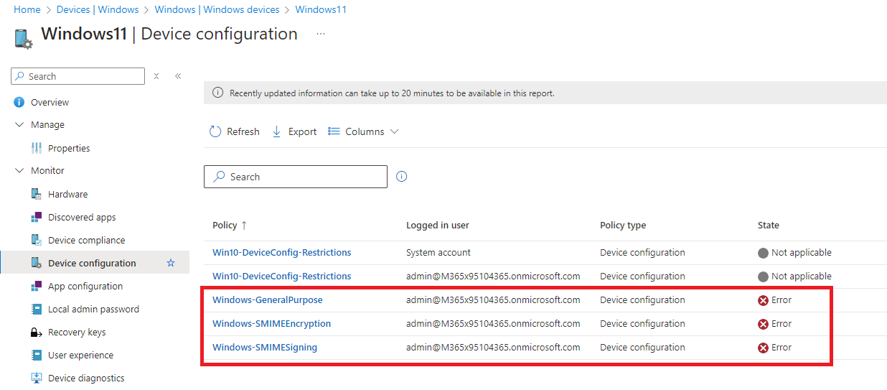The image size is (887, 390).
Task: Sort by State column header
Action: pos(769,225)
